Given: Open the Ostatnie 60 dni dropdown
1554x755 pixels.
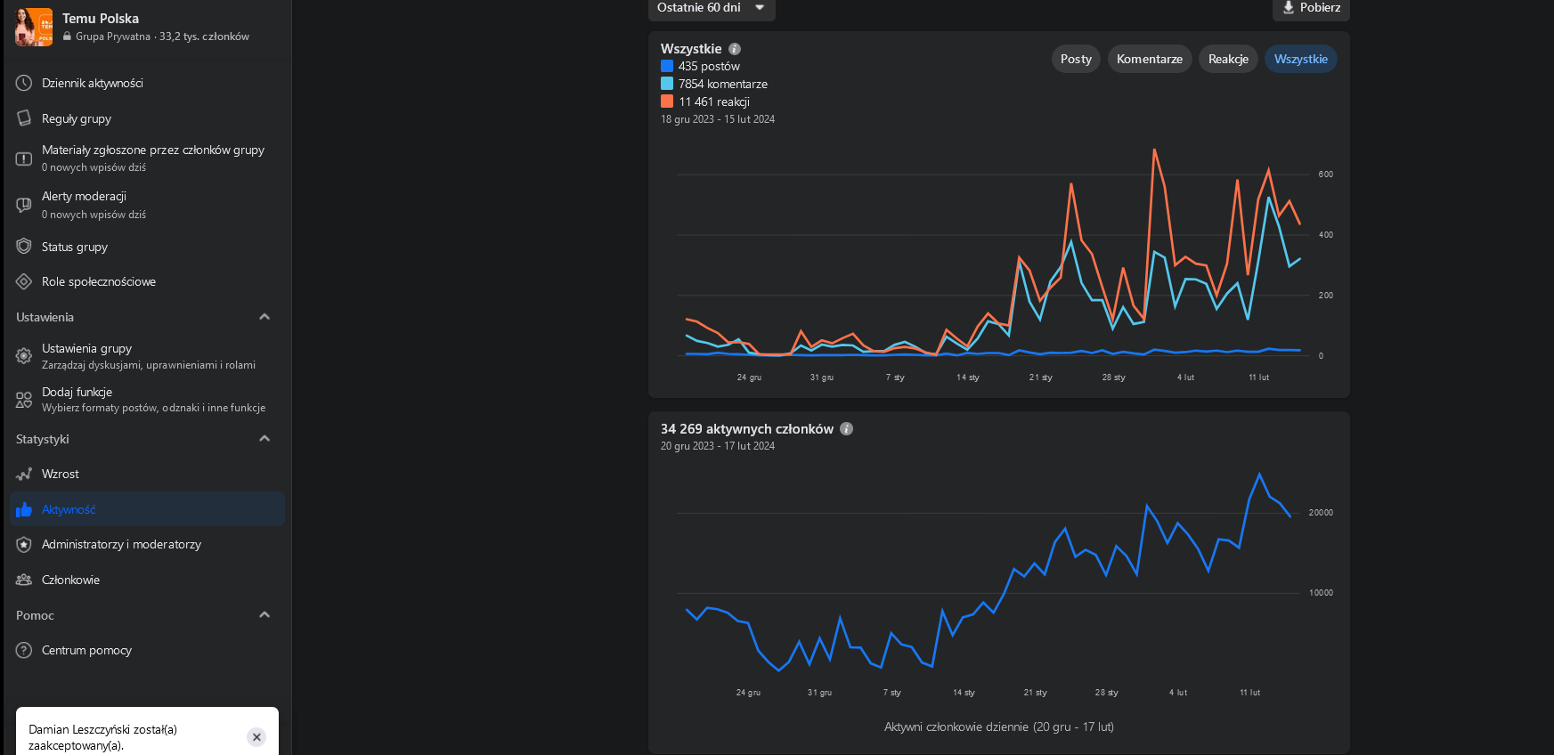Looking at the screenshot, I should coord(712,8).
